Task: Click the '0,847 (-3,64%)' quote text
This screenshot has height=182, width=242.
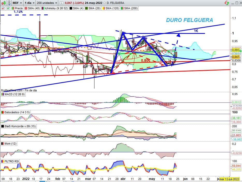Action: (74, 3)
